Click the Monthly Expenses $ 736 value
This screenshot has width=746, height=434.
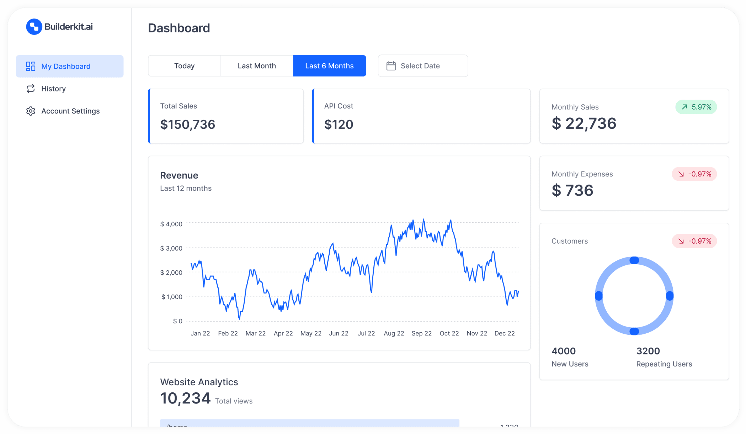point(572,190)
